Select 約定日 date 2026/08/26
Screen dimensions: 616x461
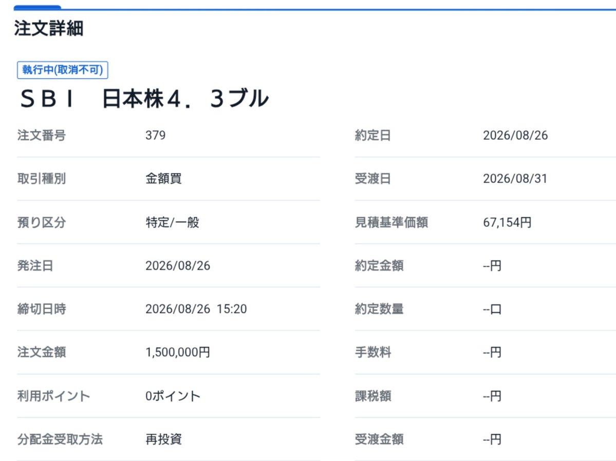coord(515,135)
